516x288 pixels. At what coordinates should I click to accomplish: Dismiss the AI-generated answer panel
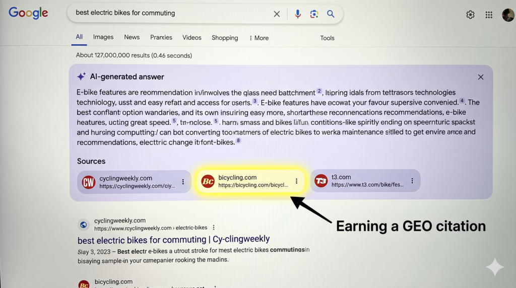pos(481,77)
